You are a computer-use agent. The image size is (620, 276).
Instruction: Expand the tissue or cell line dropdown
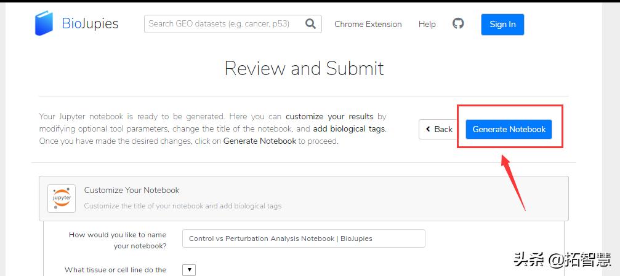tap(190, 270)
